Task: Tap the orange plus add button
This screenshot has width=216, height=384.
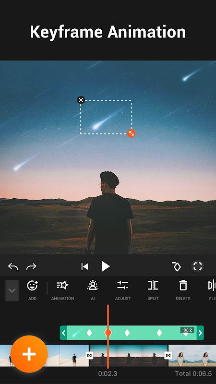Action: [x=29, y=354]
